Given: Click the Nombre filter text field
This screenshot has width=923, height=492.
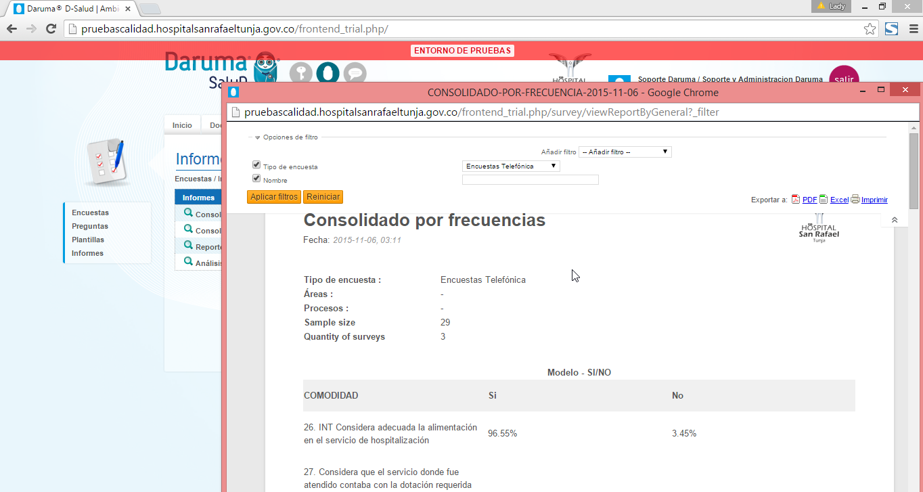Looking at the screenshot, I should [530, 180].
